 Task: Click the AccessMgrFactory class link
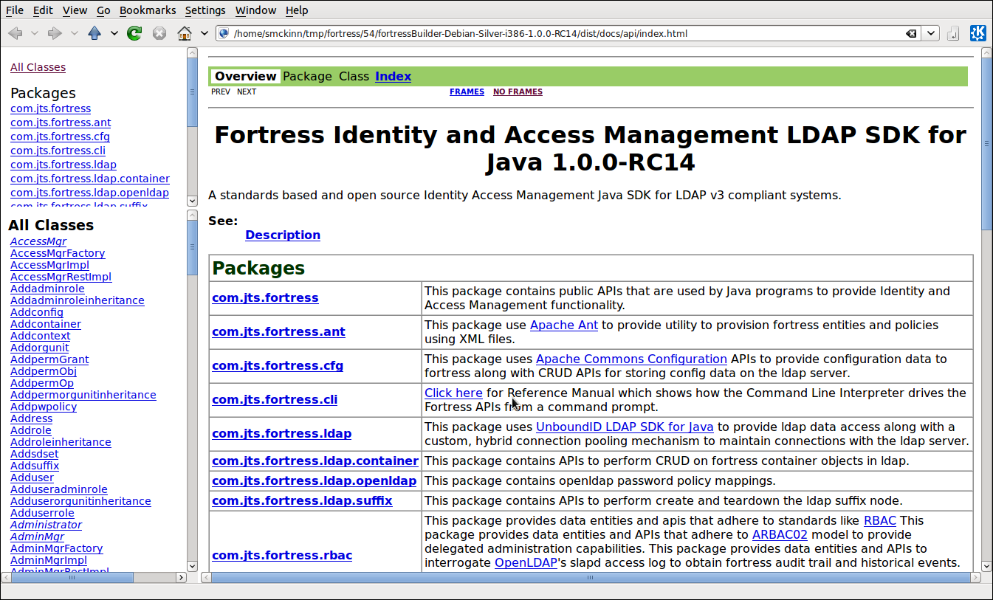coord(58,253)
